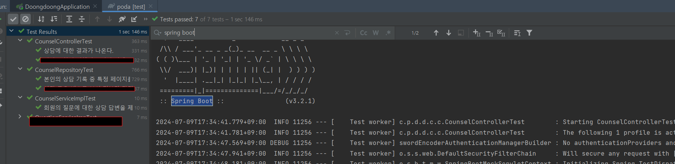Show more toolbar actions chevrons

coord(145,19)
